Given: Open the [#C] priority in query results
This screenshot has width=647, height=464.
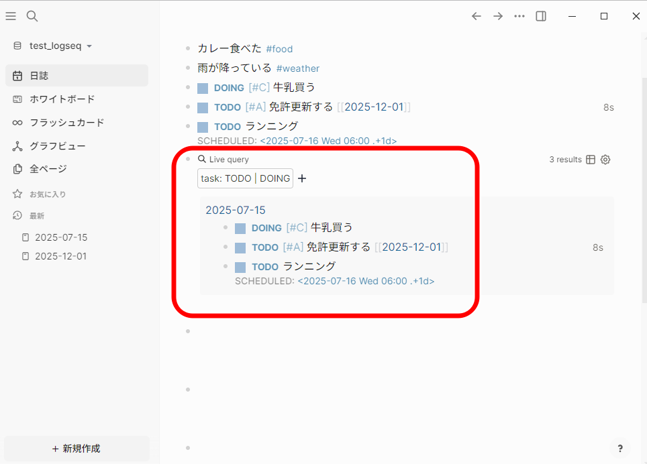Looking at the screenshot, I should (297, 227).
